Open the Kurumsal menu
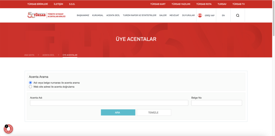Screen dimensions: 275x136 [98, 15]
